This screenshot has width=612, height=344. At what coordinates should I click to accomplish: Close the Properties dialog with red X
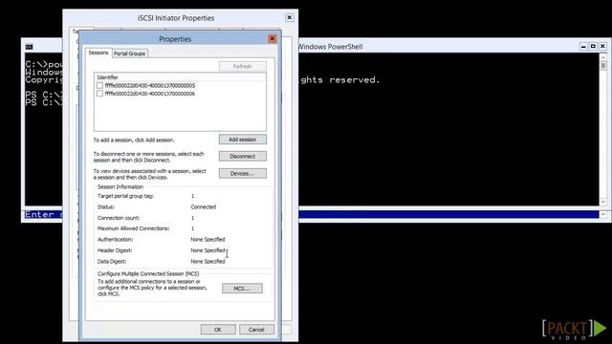click(272, 38)
